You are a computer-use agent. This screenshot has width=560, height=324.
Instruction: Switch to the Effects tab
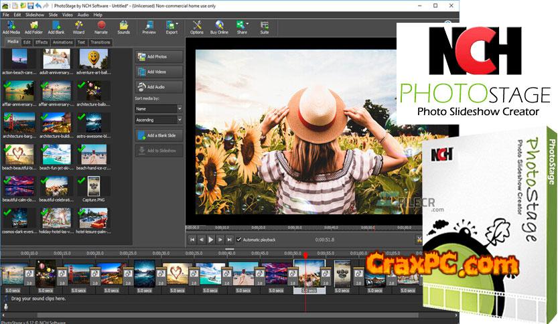(x=41, y=42)
